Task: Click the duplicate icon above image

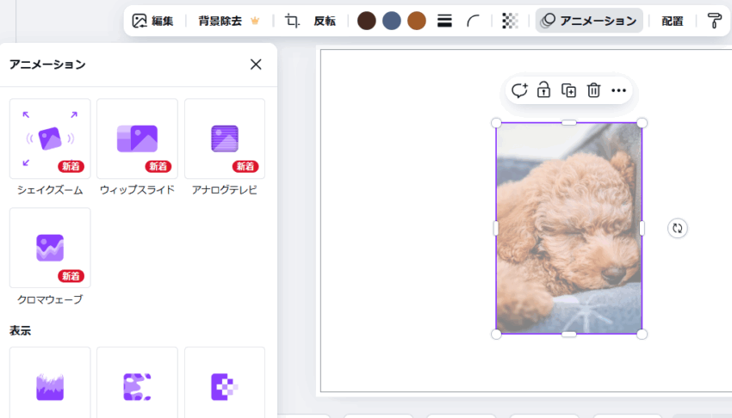Action: coord(568,90)
